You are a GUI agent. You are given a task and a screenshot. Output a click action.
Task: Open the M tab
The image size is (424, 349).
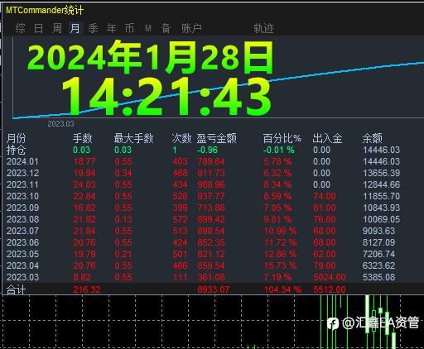pos(148,28)
